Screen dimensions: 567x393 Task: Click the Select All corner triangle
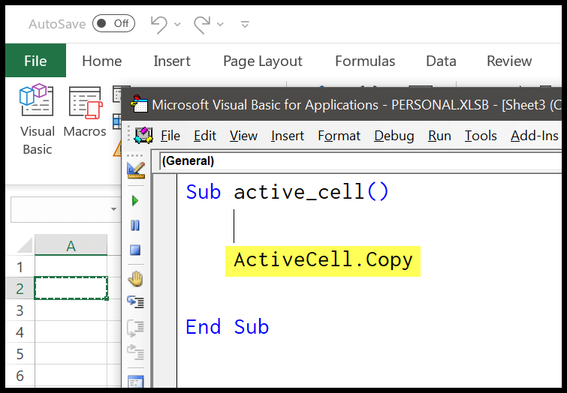pos(25,246)
